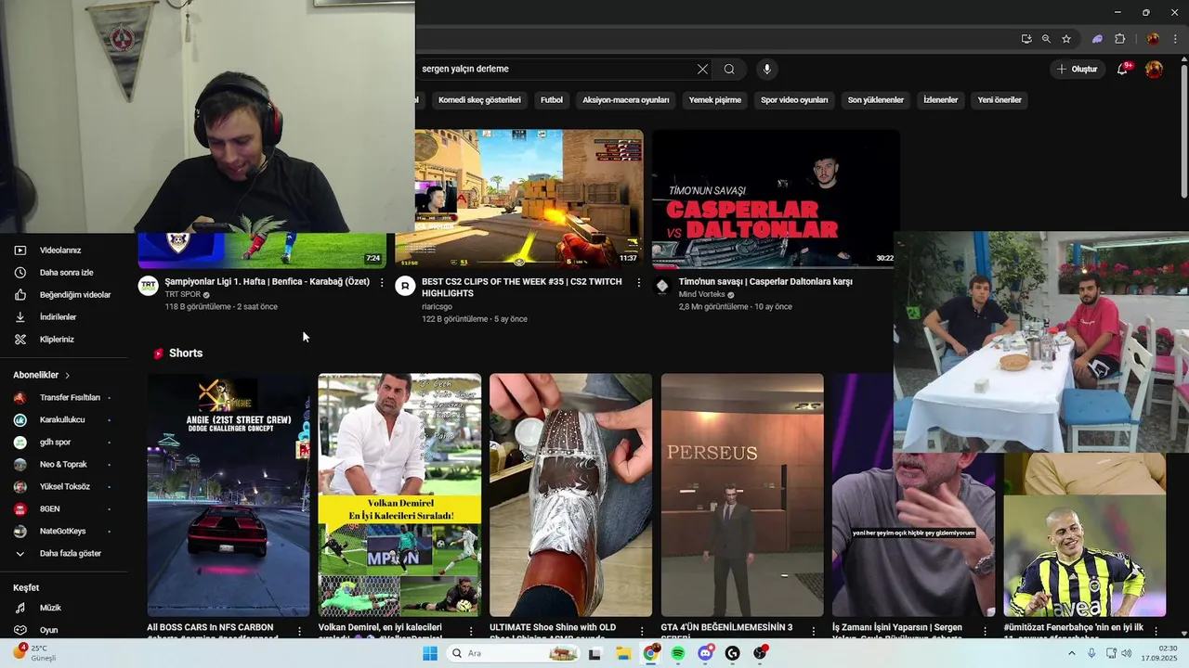Open File Explorer from the taskbar
1189x668 pixels.
pos(623,653)
